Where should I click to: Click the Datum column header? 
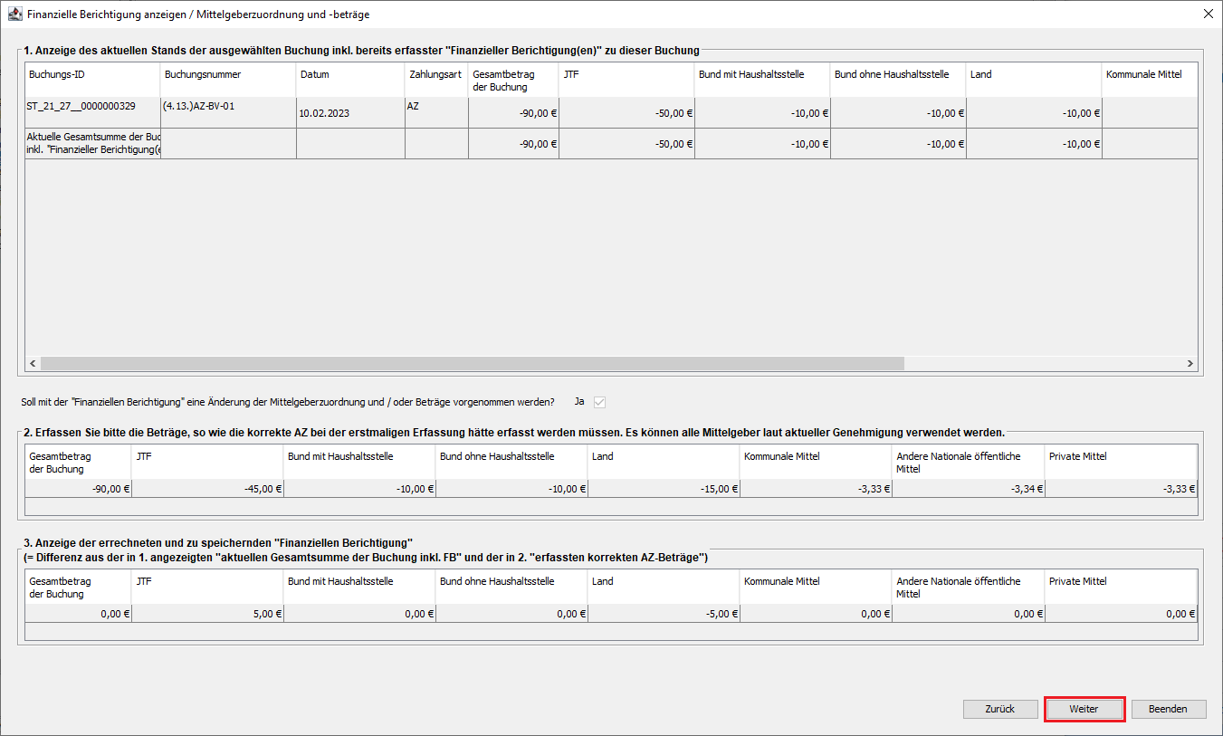point(350,74)
